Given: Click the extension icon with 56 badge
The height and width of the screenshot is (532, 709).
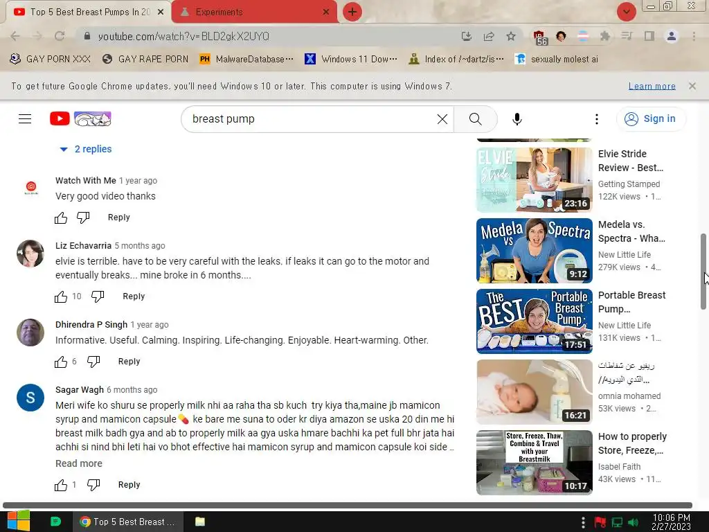Looking at the screenshot, I should click(540, 37).
